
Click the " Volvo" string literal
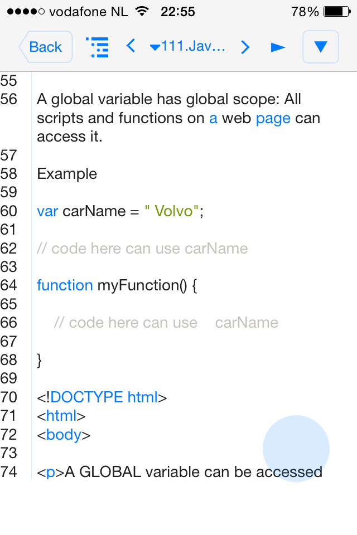click(x=171, y=211)
